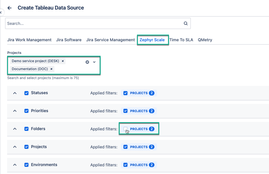Collapse the Priorities section
This screenshot has width=269, height=174.
(x=15, y=111)
